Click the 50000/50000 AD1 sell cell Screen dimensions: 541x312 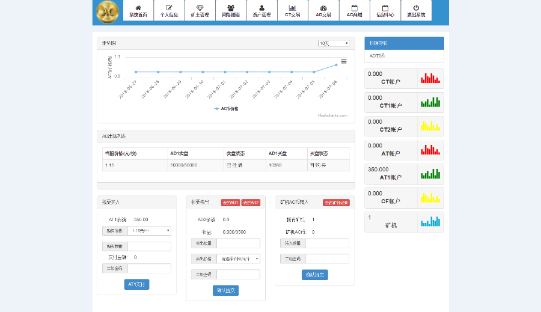pos(195,165)
